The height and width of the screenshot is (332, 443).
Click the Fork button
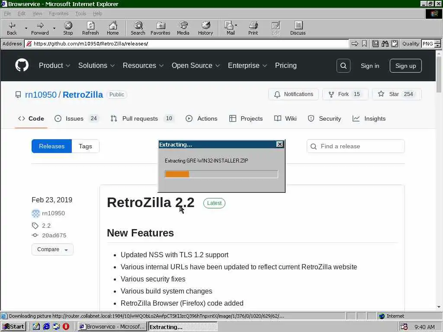pos(345,94)
